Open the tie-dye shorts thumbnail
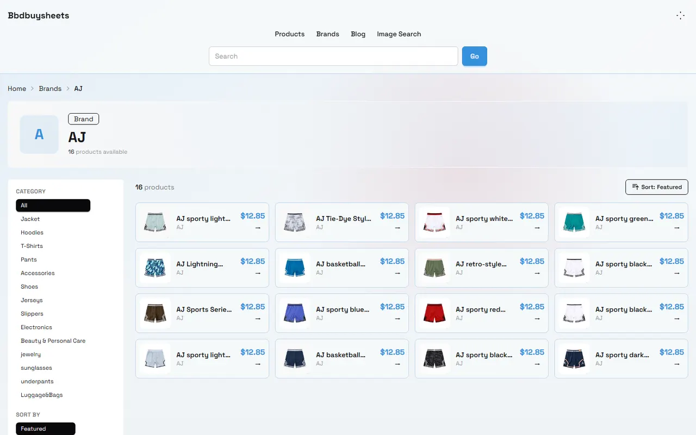 click(295, 222)
